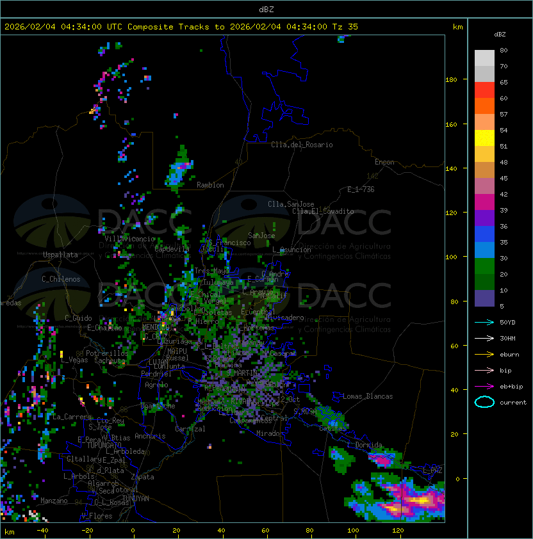Click the '30HM' legend label
Image resolution: width=533 pixels, height=539 pixels.
coord(507,338)
